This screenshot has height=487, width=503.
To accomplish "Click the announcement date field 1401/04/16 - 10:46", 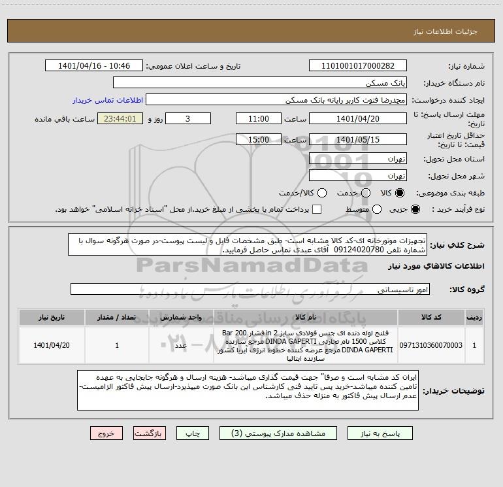I will 94,65.
